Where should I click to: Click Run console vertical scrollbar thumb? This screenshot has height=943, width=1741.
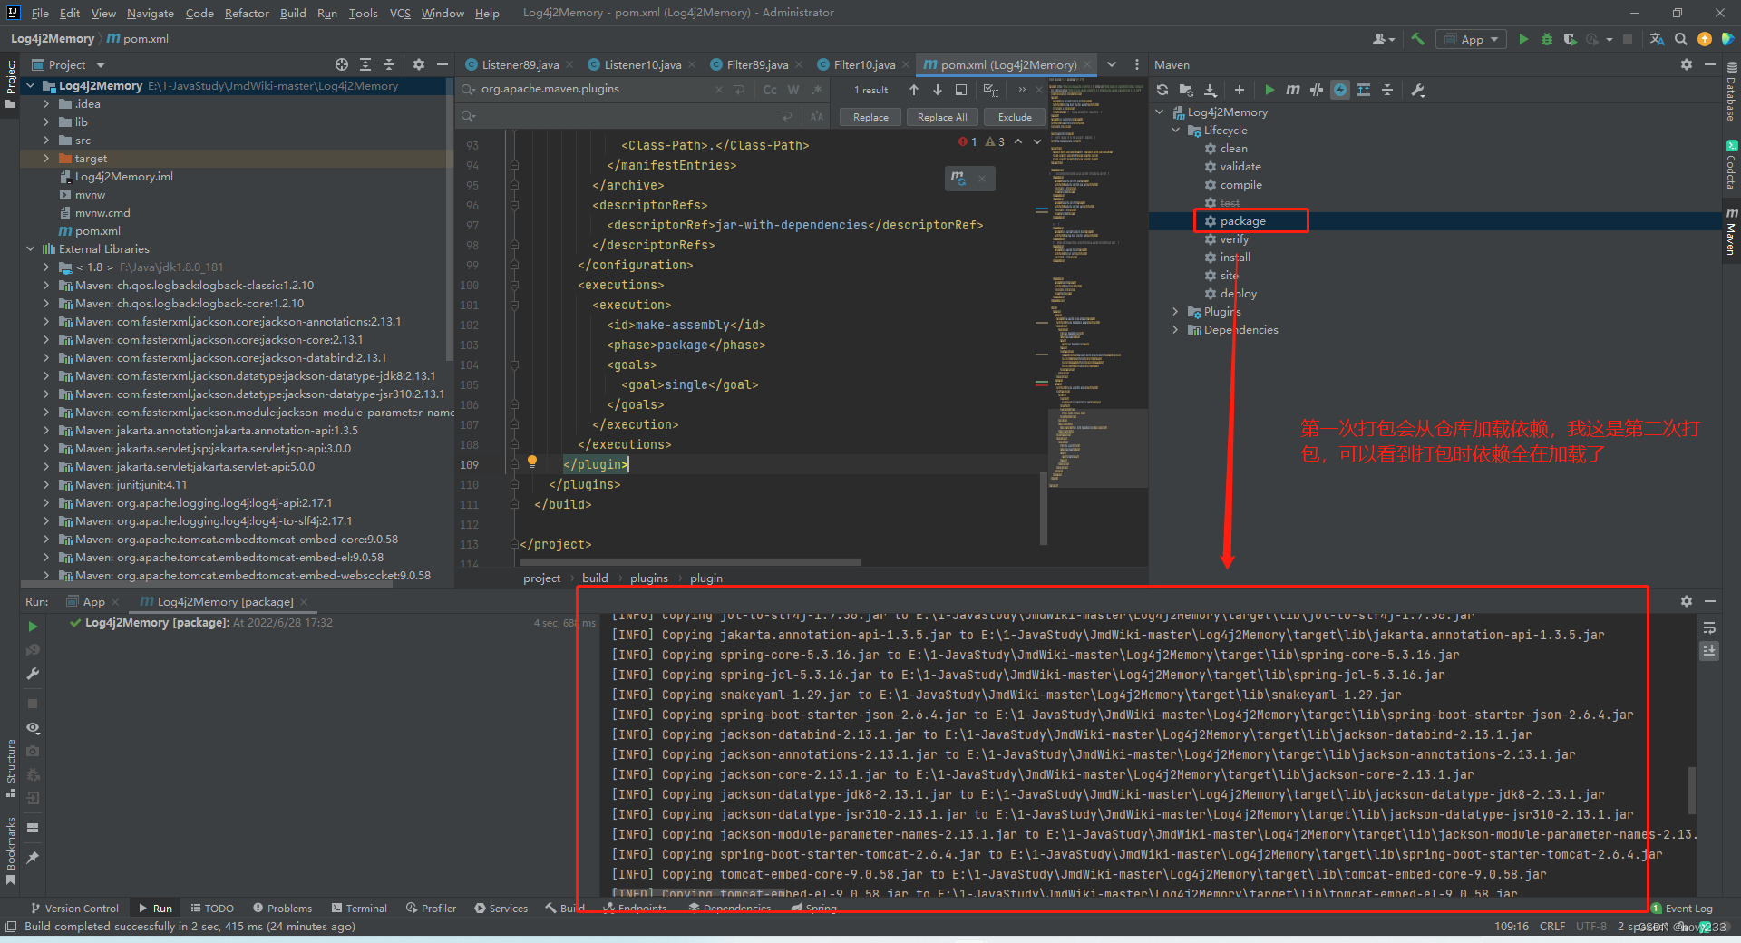(1691, 789)
